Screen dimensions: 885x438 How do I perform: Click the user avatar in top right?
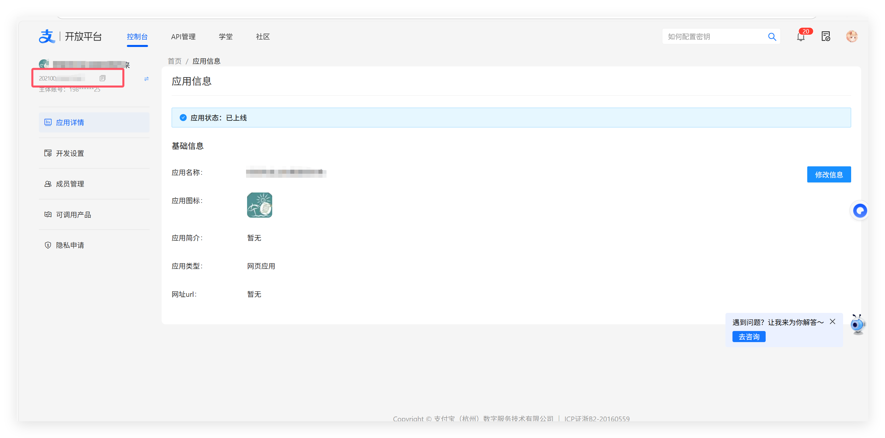click(852, 37)
